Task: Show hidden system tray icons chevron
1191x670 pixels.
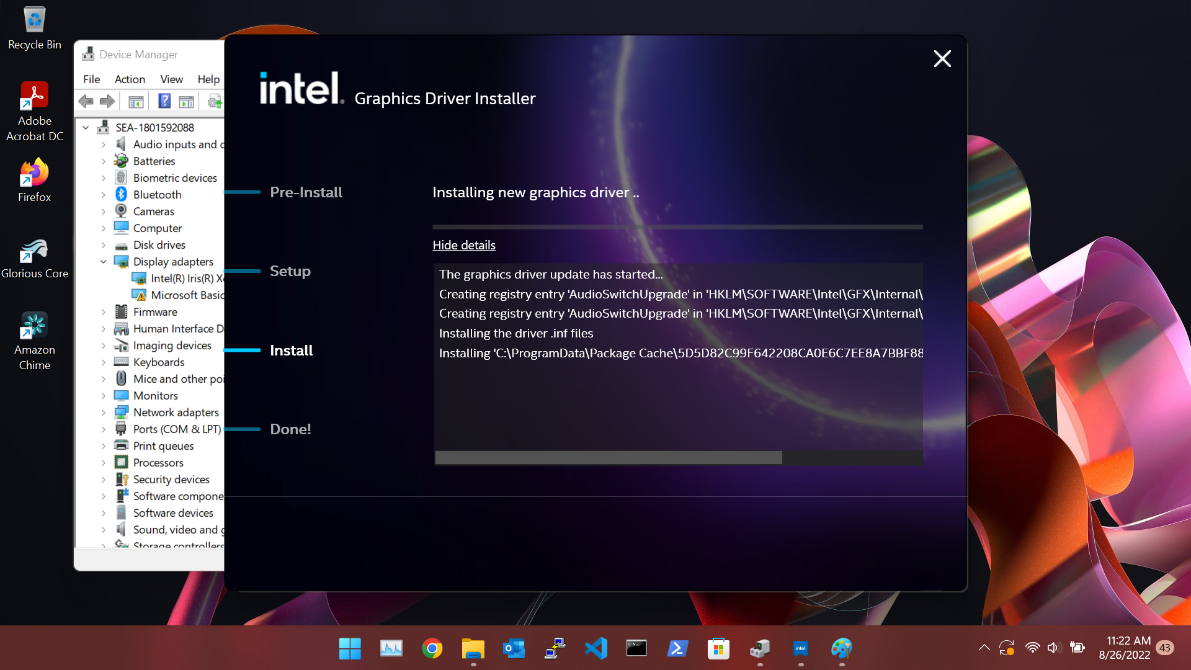Action: pos(984,648)
